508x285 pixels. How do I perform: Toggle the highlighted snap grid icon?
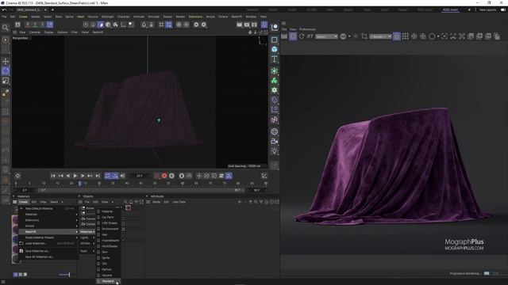(x=169, y=25)
